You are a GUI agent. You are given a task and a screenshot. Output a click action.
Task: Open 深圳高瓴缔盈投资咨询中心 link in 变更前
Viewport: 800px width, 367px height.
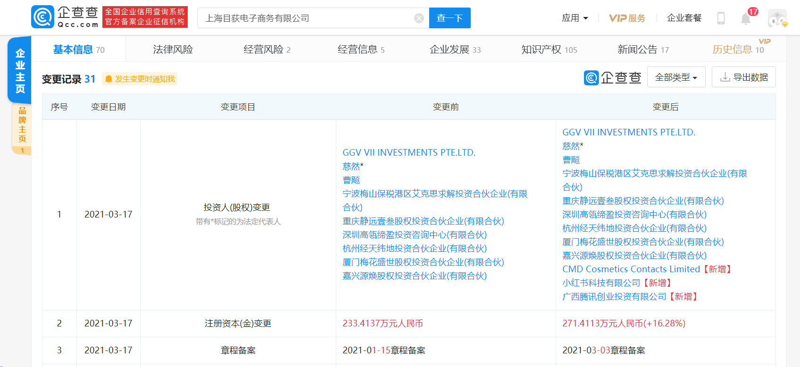point(415,234)
